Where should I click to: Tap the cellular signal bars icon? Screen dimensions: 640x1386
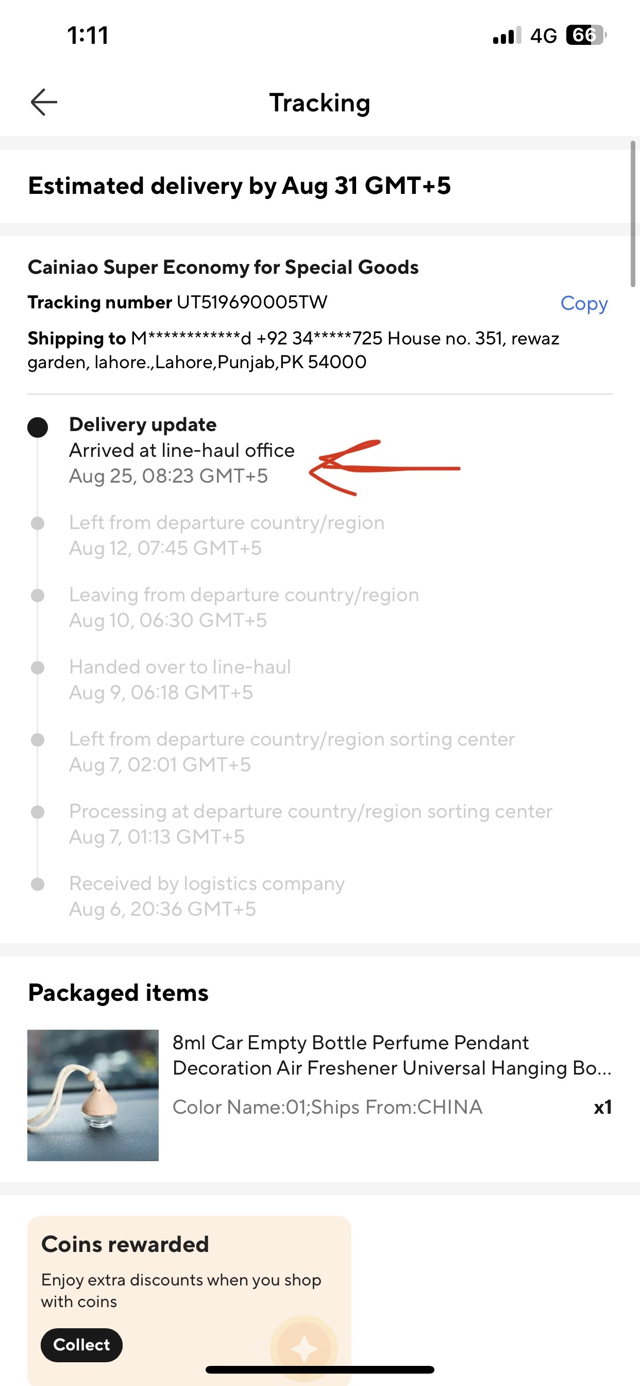click(x=507, y=35)
